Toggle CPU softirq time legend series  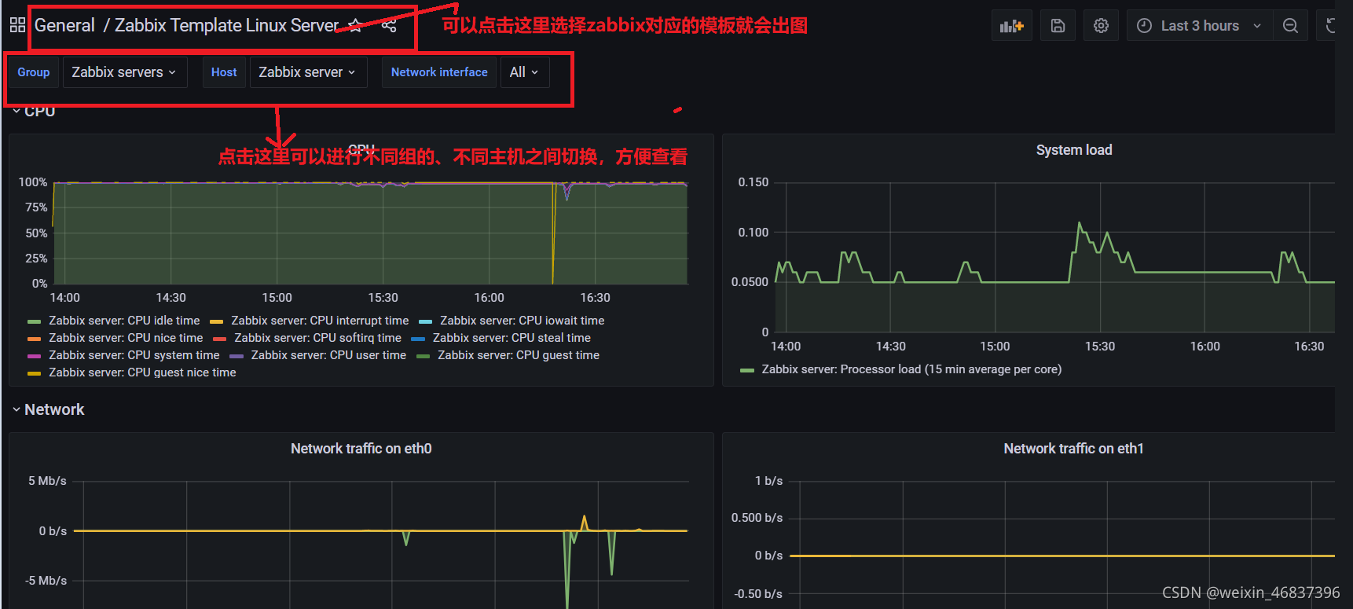coord(317,338)
